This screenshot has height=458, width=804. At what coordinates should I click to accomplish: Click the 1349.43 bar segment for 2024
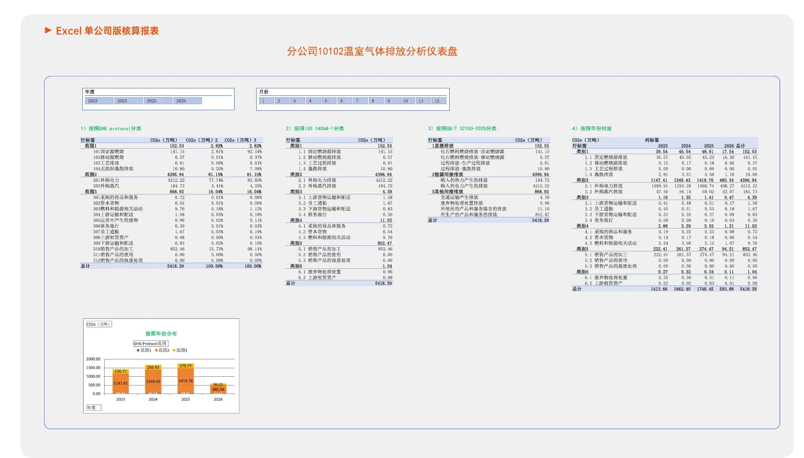(153, 381)
